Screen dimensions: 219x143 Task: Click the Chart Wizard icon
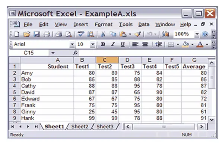(x=165, y=34)
